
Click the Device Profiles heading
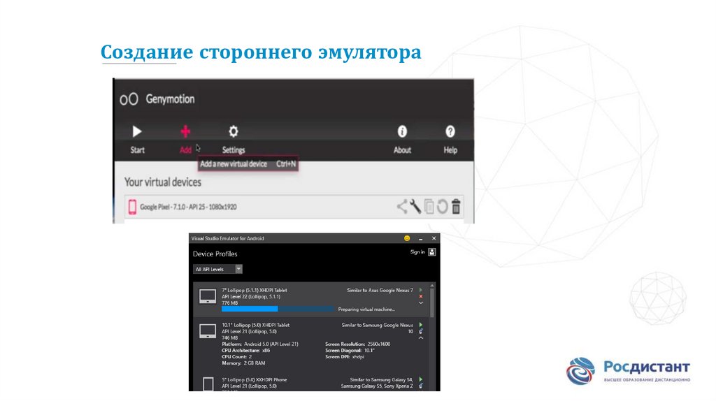[215, 254]
